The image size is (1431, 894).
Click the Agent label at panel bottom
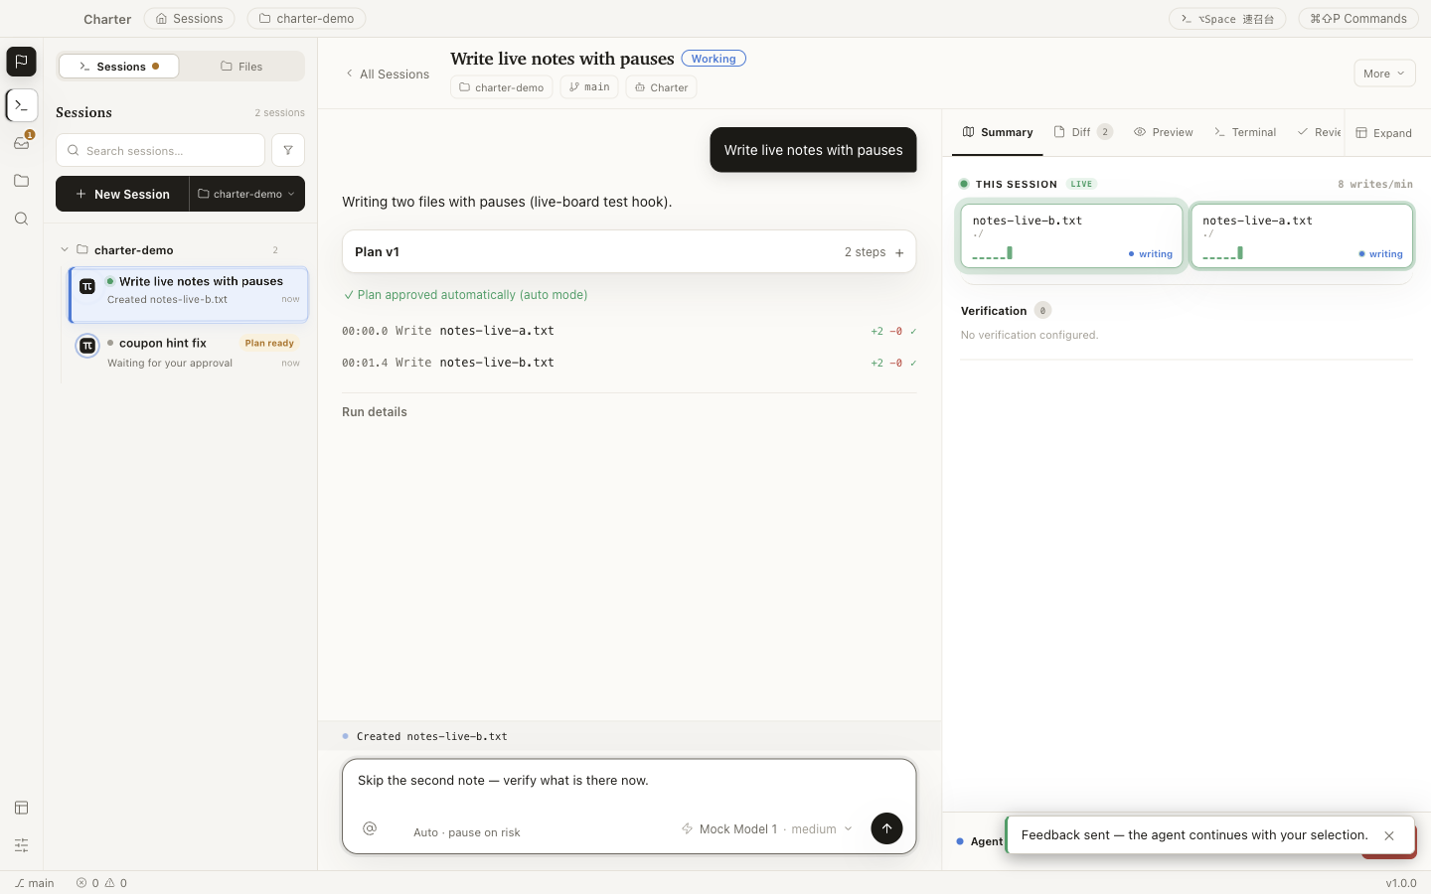tap(986, 841)
